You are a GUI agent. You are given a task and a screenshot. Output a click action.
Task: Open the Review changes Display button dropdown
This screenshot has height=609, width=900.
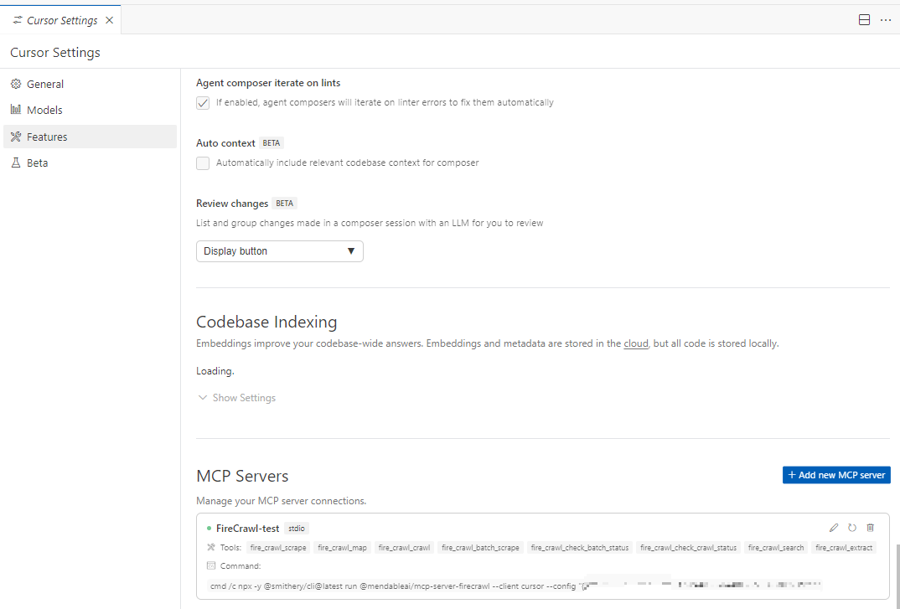coord(280,250)
